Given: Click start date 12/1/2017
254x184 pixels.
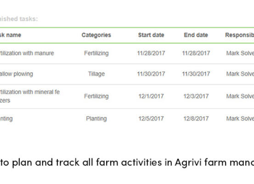Looking at the screenshot, I should 151,96.
